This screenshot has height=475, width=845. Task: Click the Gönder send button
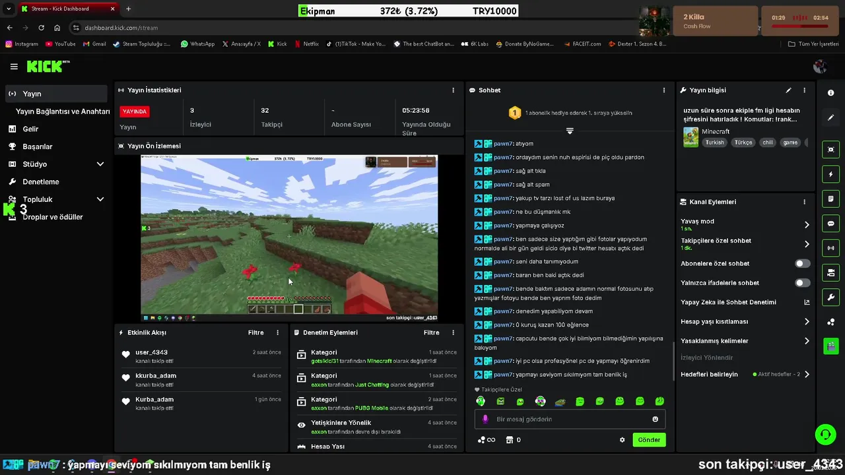(x=649, y=440)
